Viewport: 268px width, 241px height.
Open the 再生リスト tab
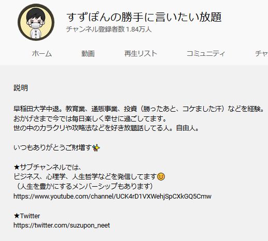[x=140, y=54]
